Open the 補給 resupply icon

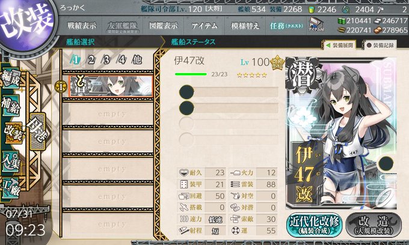(x=11, y=106)
